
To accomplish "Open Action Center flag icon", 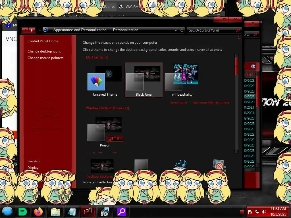I will (x=250, y=212).
